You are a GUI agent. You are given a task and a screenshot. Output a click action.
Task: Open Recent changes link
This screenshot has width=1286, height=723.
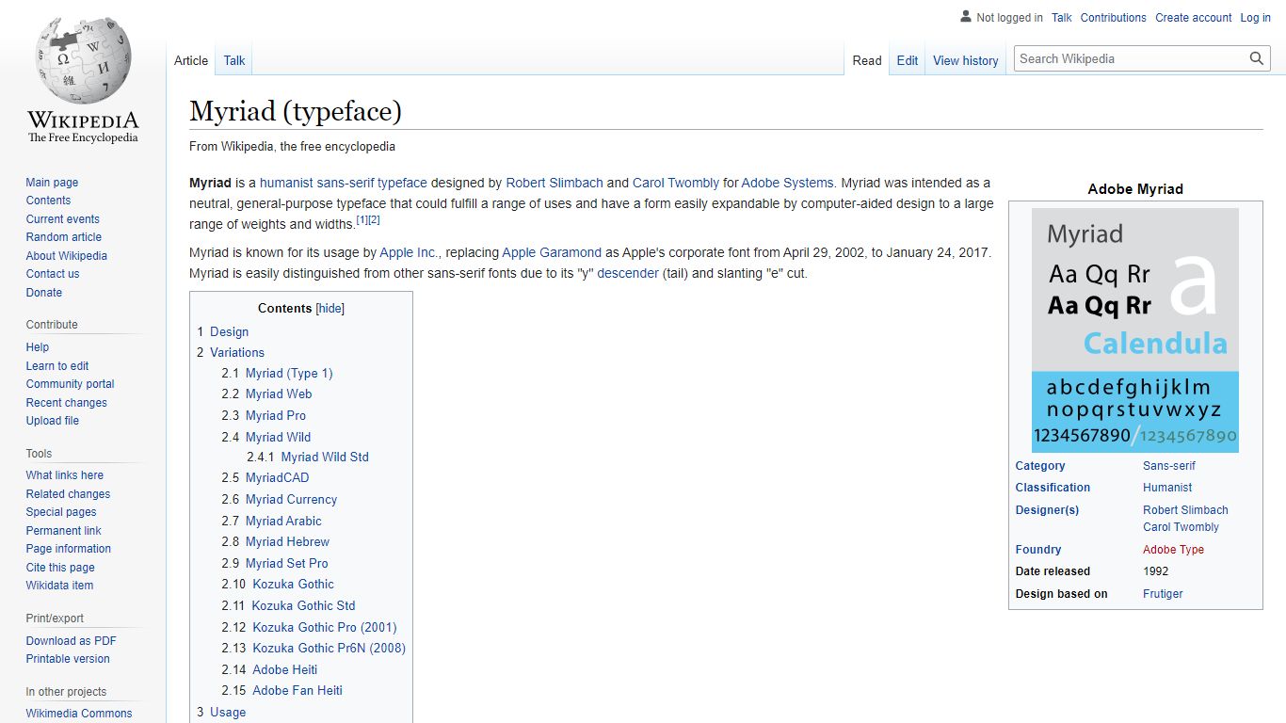tap(67, 403)
